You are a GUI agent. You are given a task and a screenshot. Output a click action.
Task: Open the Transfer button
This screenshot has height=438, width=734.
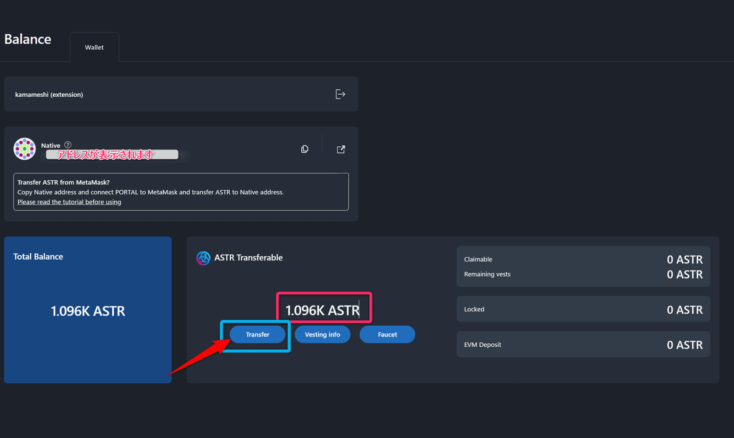coord(257,334)
